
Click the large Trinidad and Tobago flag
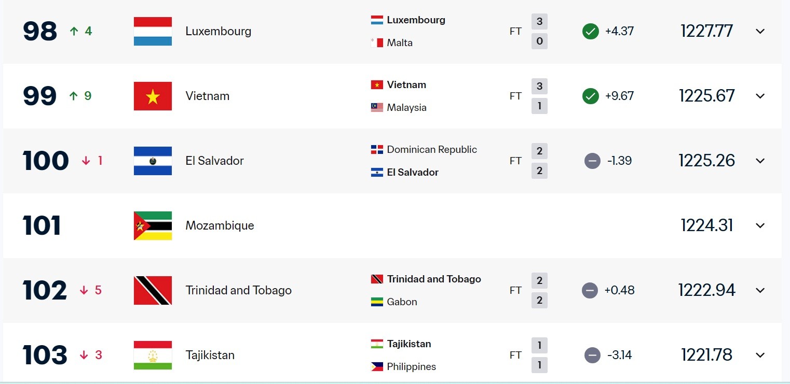(x=153, y=291)
